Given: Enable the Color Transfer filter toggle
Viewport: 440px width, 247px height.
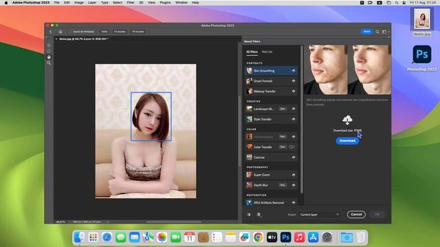Looking at the screenshot, I should [291, 147].
